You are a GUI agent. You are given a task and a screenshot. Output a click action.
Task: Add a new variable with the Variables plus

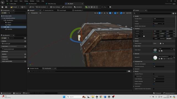point(25,57)
